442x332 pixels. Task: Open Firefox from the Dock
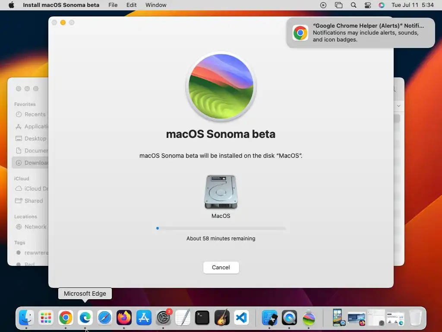point(124,318)
